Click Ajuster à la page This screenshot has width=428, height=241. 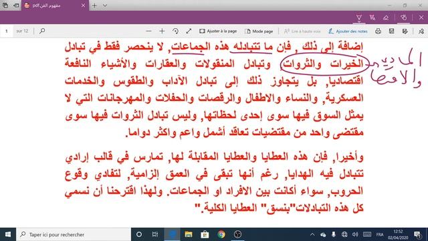click(x=218, y=31)
